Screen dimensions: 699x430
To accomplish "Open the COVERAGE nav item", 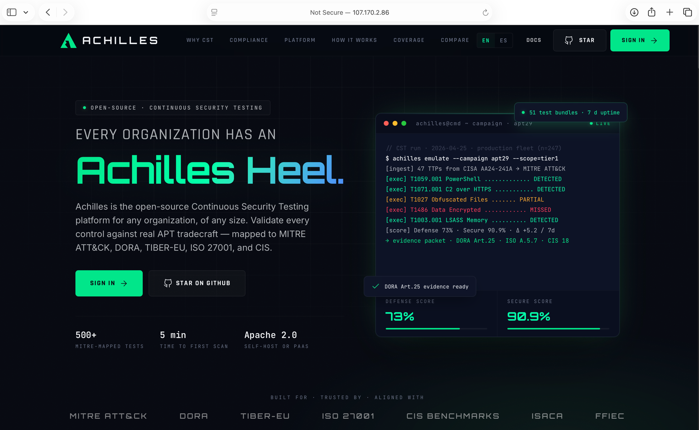I will coord(409,40).
